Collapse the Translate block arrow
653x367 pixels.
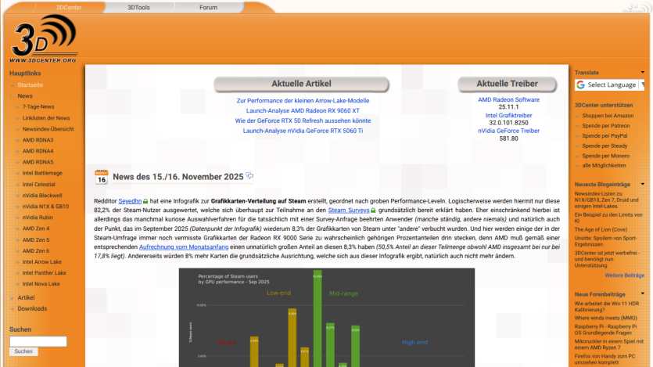click(643, 73)
